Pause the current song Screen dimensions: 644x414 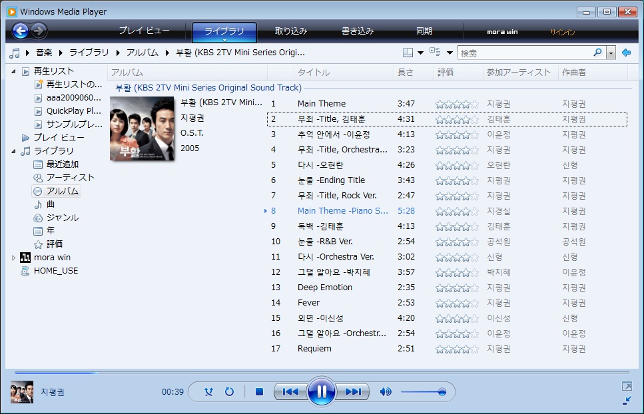click(321, 392)
